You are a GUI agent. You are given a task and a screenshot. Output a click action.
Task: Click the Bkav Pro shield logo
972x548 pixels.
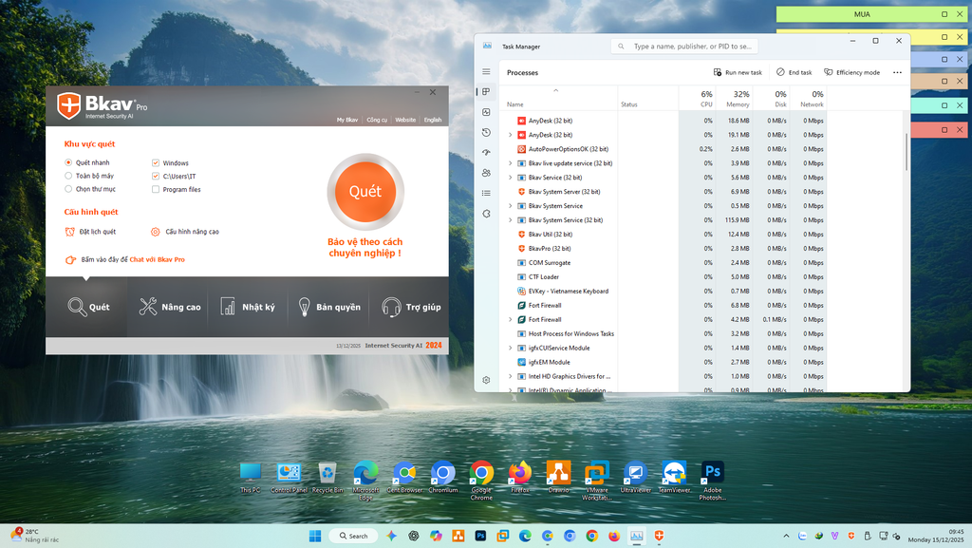point(68,105)
